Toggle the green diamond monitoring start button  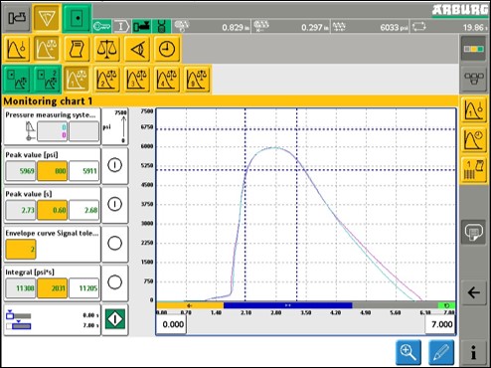(x=115, y=319)
